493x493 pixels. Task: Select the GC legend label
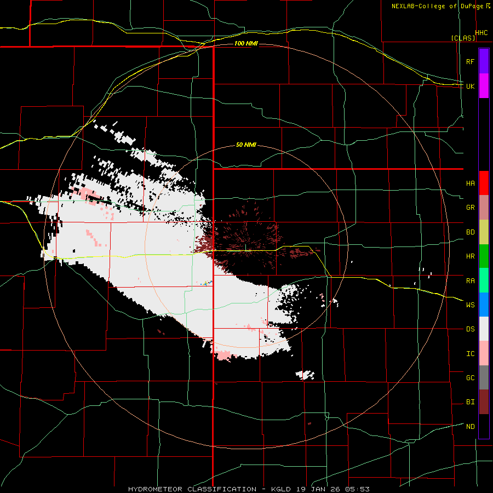470,378
